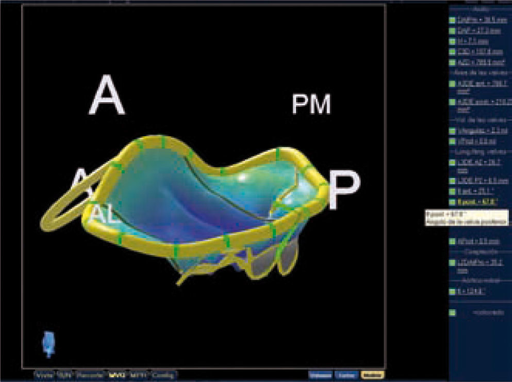Image resolution: width=512 pixels, height=382 pixels.
Task: Open the Config tab
Action: point(163,375)
